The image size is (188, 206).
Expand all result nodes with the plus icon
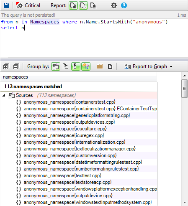[6, 66]
